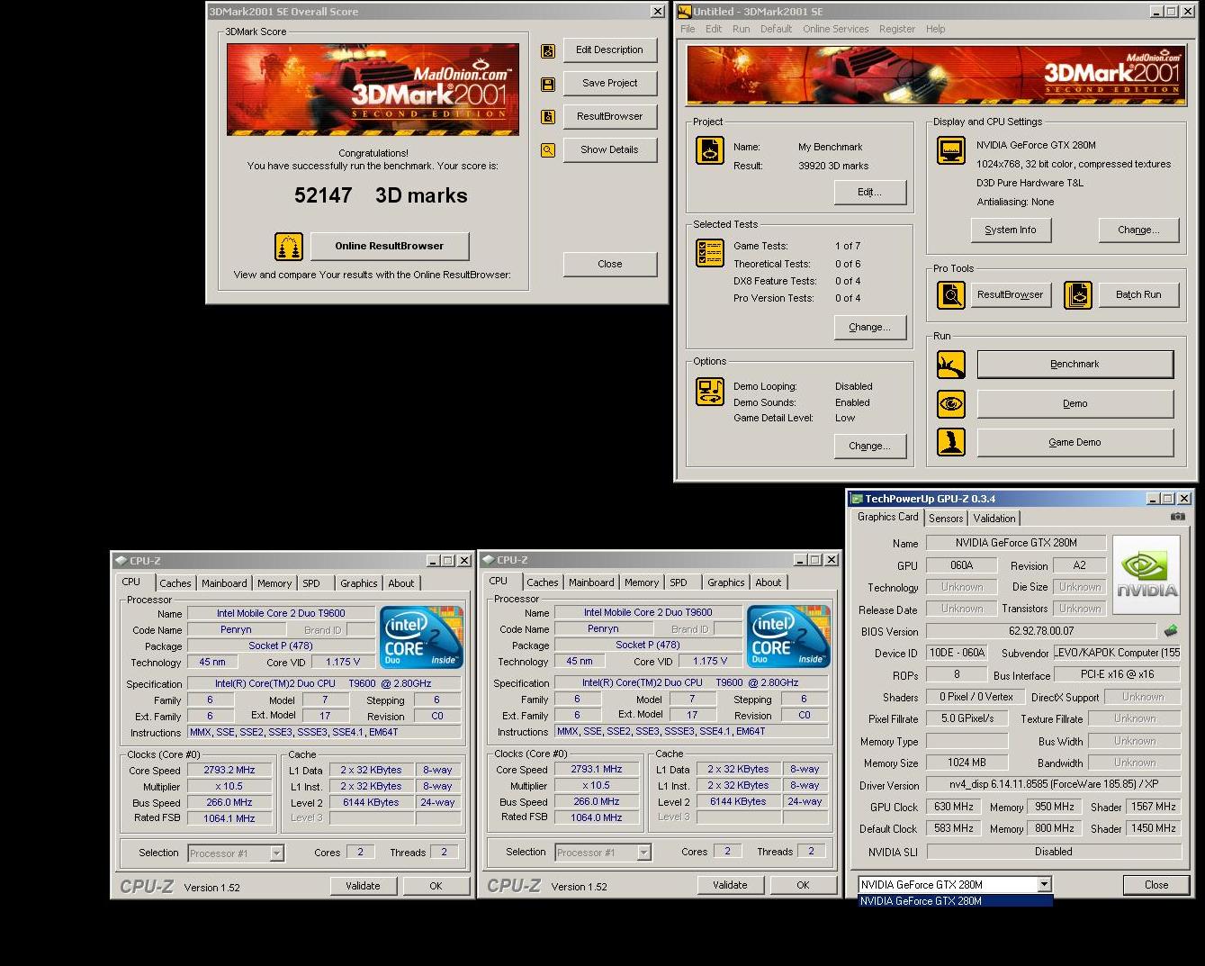This screenshot has width=1205, height=966.
Task: Click Change... in the Options section
Action: coord(869,447)
